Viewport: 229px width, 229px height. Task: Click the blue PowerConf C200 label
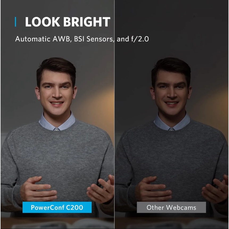click(x=57, y=207)
